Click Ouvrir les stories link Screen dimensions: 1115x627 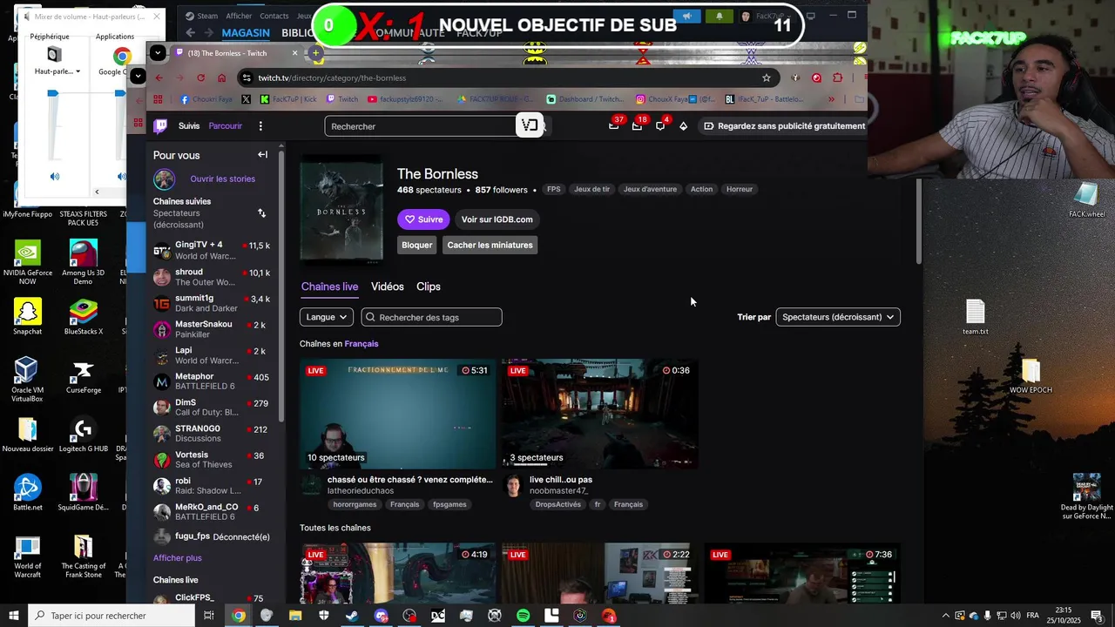(x=223, y=179)
